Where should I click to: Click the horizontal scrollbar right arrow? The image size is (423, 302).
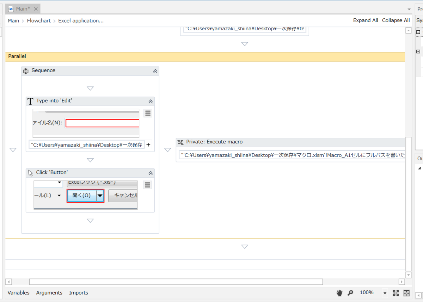402,282
